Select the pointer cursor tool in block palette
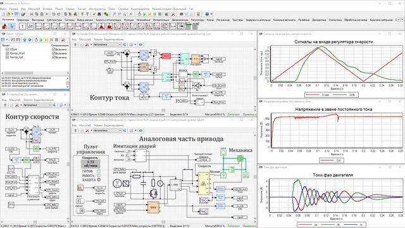This screenshot has width=405, height=228. click(x=12, y=26)
